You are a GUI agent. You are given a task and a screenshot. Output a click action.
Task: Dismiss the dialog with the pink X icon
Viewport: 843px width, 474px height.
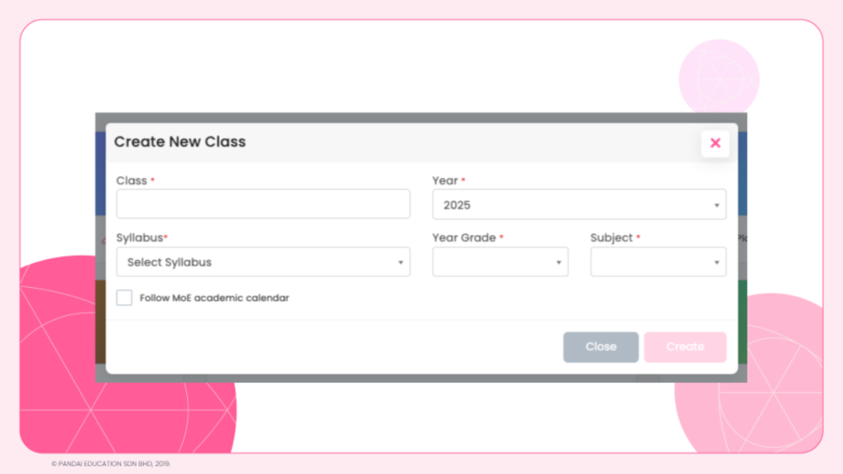pos(715,143)
